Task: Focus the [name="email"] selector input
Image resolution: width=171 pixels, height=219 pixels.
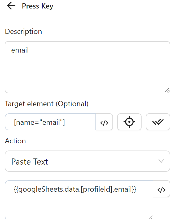Action: pyautogui.click(x=50, y=122)
